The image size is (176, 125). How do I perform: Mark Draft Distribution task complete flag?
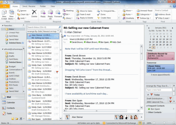[x=171, y=98]
